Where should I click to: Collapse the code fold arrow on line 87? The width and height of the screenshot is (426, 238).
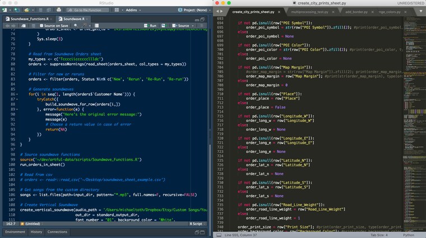click(17, 99)
